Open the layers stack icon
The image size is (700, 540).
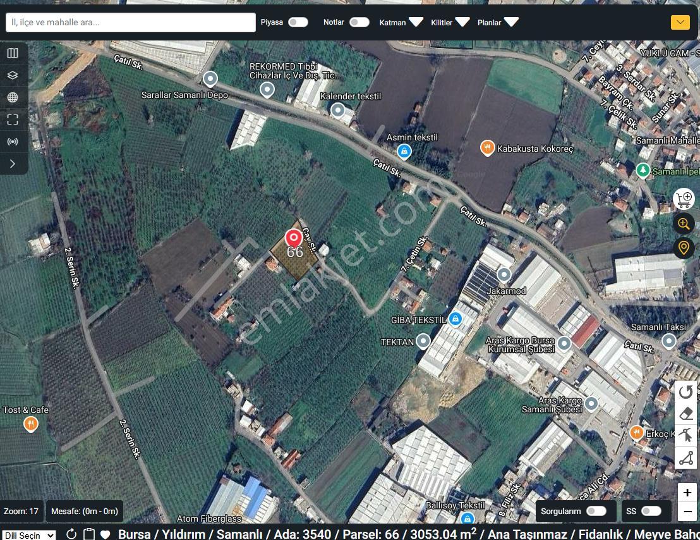click(x=13, y=75)
